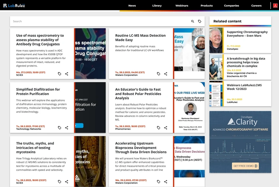
Task: Open 'A breakthrough in big data' related article
Action: (246, 62)
